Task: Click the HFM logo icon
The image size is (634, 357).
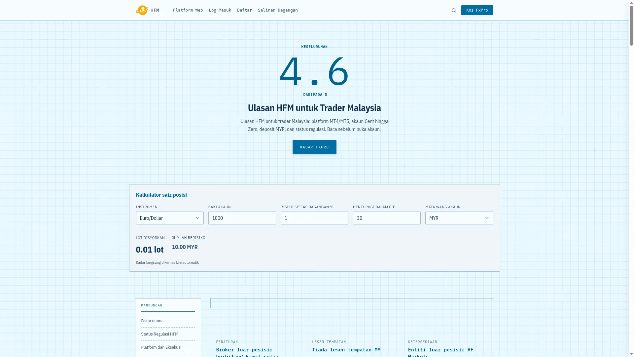Action: (x=142, y=10)
